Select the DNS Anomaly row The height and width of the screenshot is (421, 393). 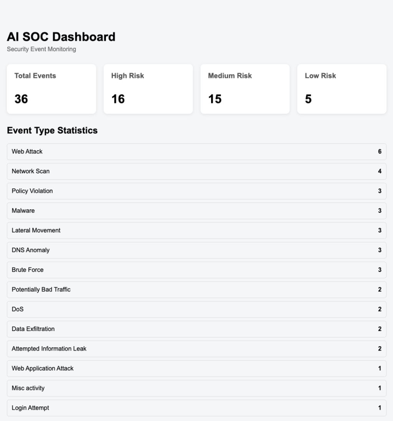point(196,250)
